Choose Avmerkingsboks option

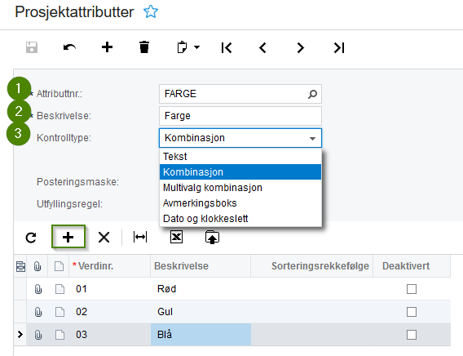240,203
